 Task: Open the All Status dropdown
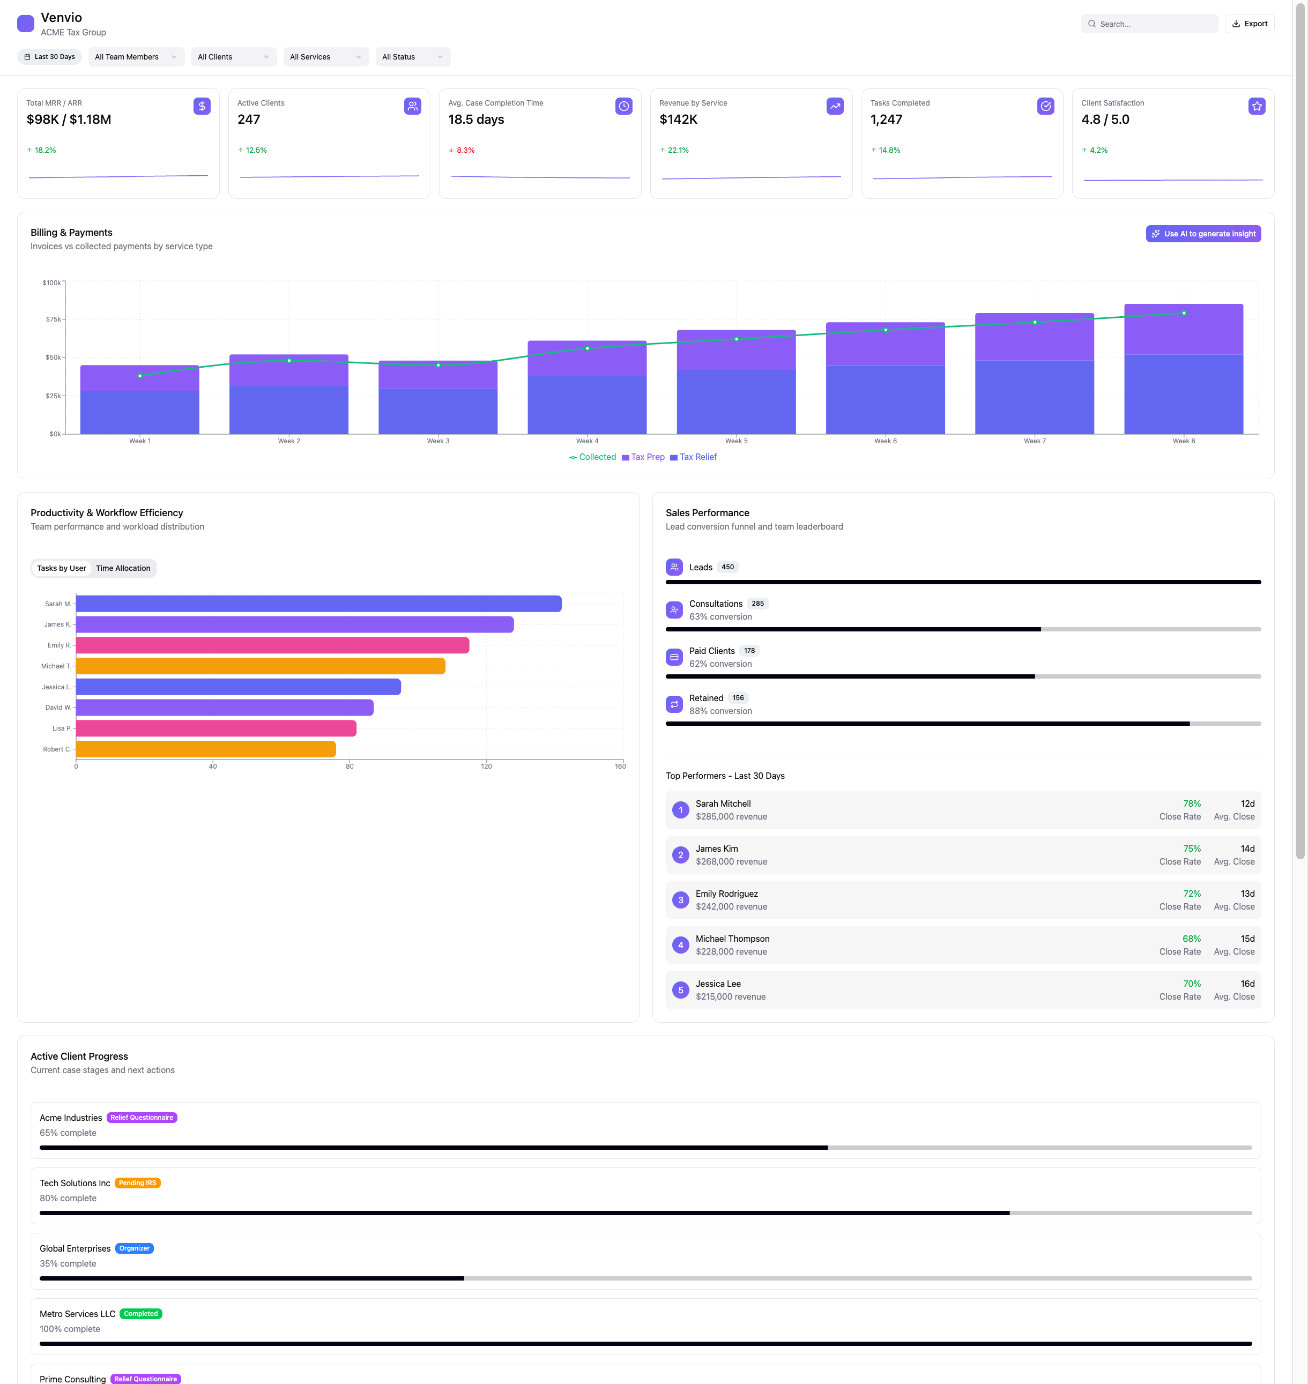click(412, 57)
